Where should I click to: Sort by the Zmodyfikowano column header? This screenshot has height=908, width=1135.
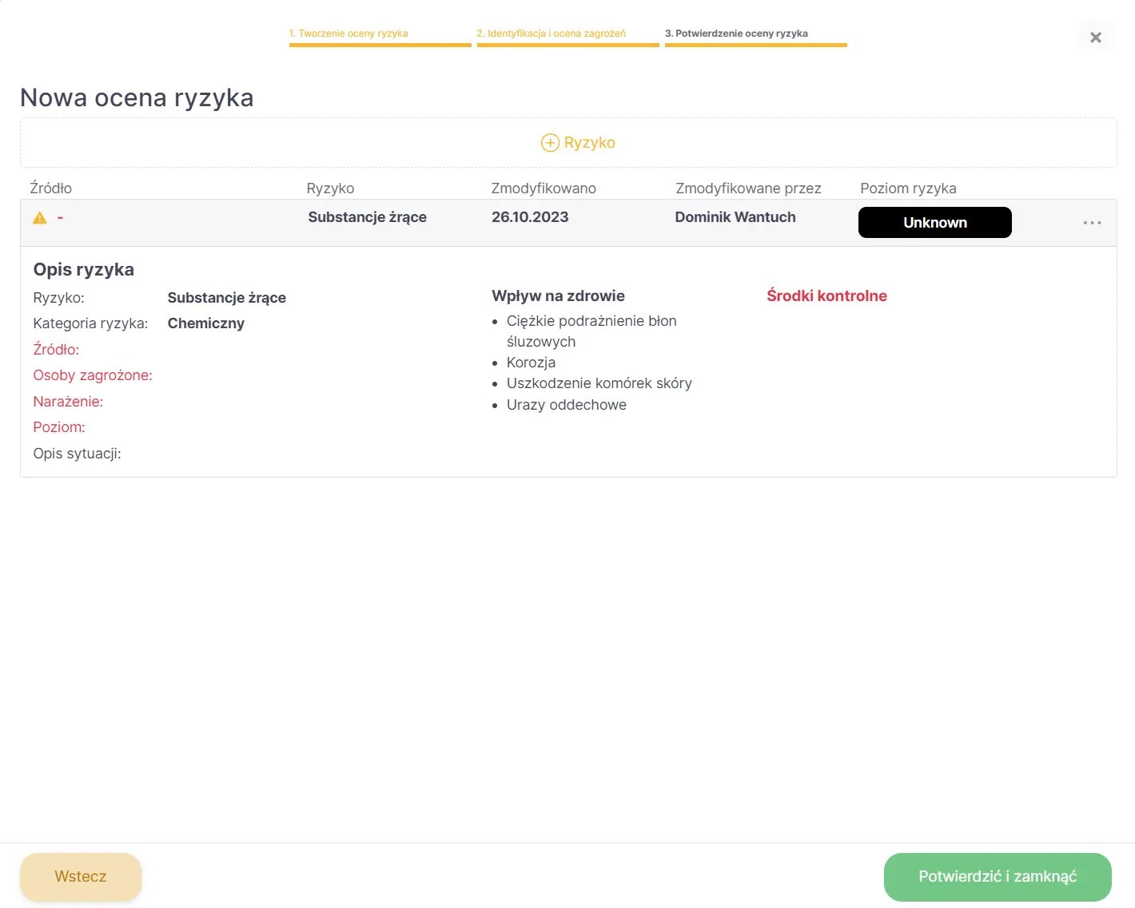(x=544, y=188)
